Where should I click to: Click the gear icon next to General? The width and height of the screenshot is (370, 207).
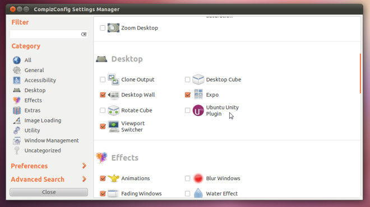pyautogui.click(x=16, y=70)
